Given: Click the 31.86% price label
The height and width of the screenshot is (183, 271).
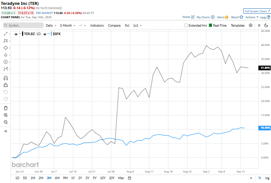Looking at the screenshot, I should [265, 68].
